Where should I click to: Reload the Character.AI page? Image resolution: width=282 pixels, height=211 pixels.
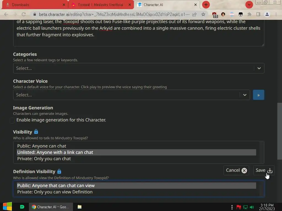click(24, 14)
